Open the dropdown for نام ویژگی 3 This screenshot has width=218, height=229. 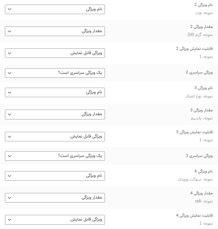point(55,93)
